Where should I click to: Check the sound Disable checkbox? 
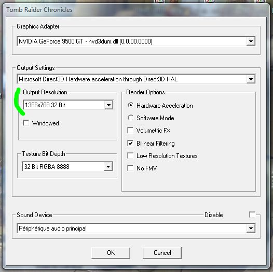coord(252,214)
